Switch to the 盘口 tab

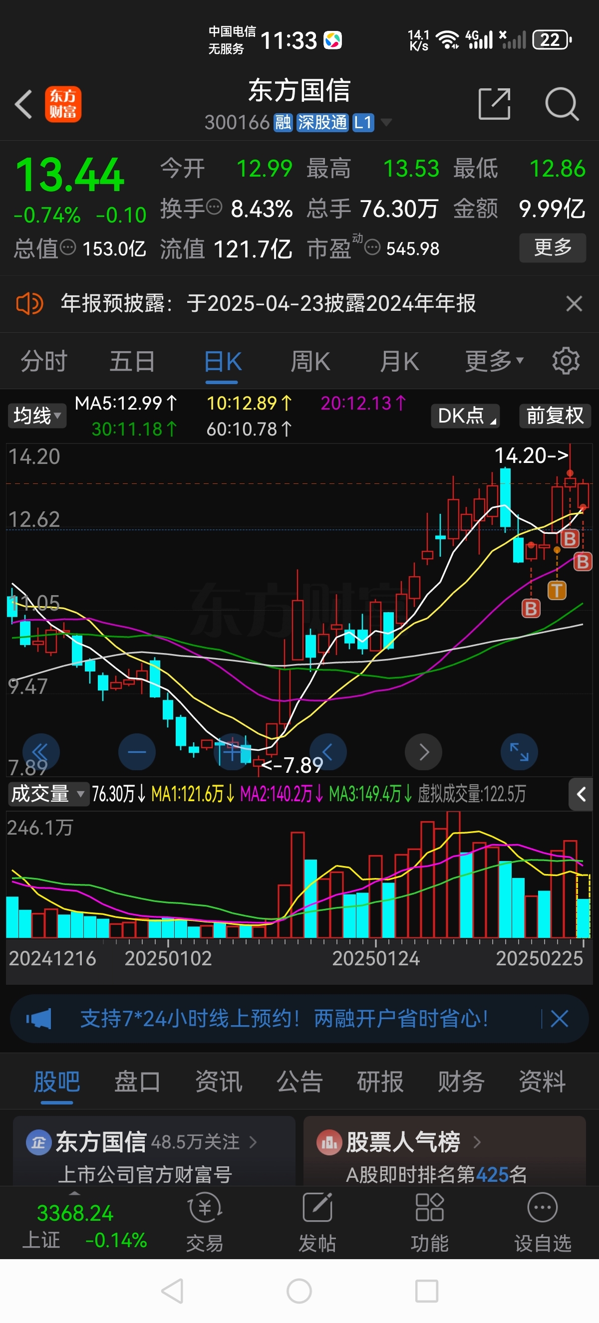tap(137, 1082)
